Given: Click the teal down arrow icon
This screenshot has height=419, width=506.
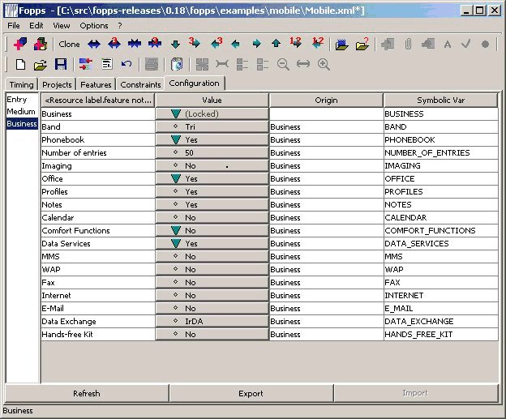Looking at the screenshot, I should point(175,45).
